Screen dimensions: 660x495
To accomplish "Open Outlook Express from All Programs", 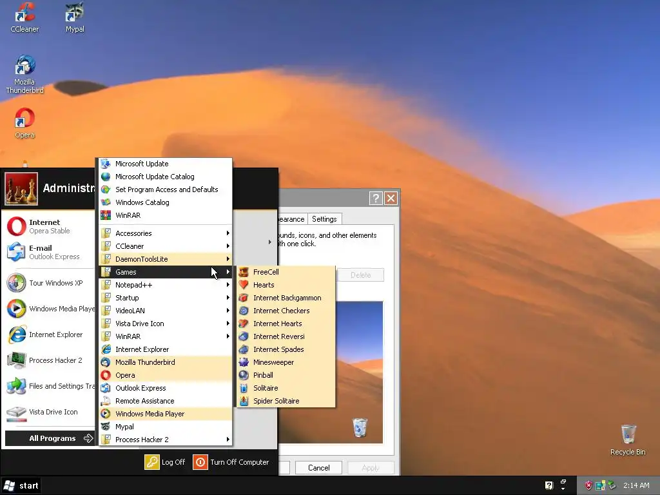I will coord(166,388).
